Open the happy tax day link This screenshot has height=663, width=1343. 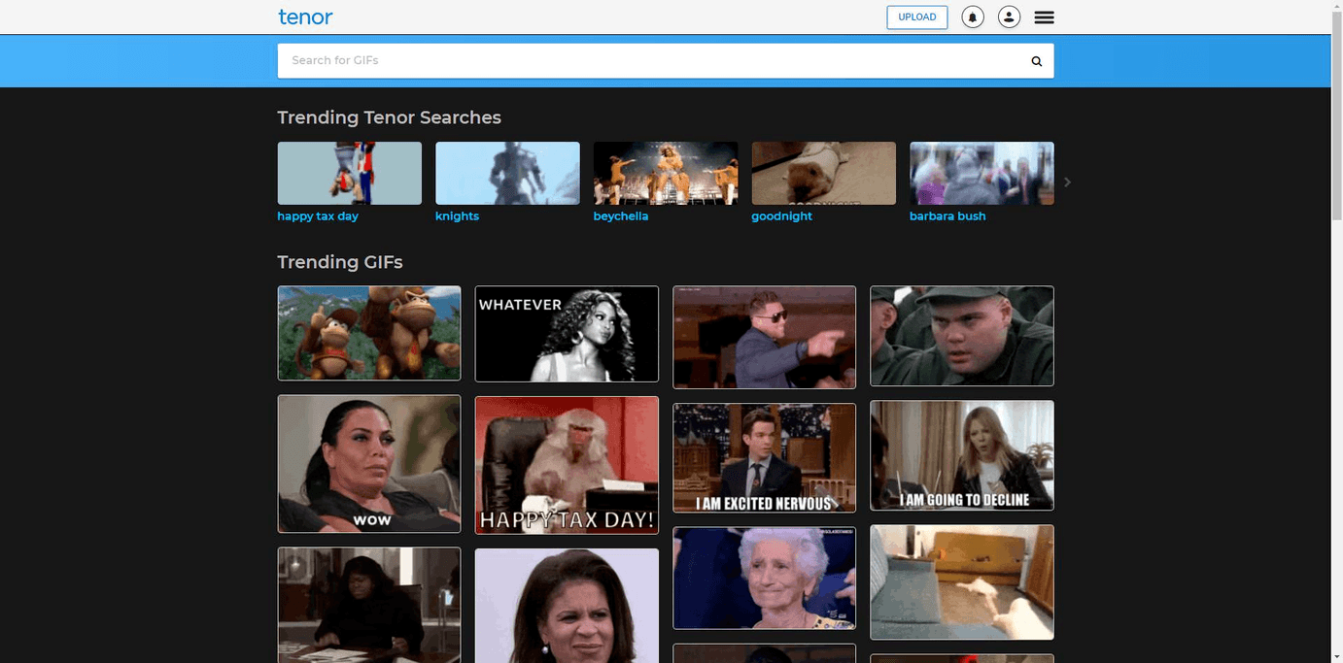pyautogui.click(x=318, y=216)
